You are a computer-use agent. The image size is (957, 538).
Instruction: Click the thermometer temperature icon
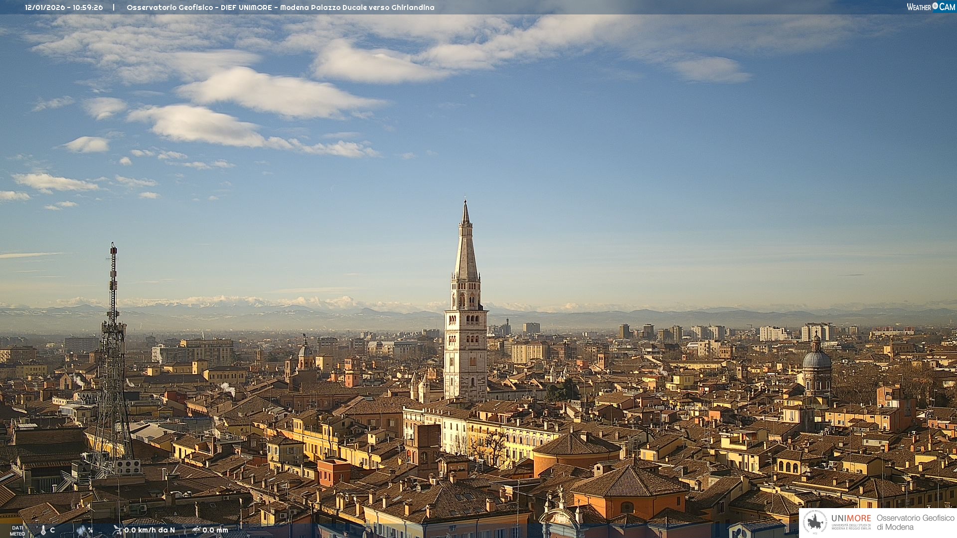point(43,531)
